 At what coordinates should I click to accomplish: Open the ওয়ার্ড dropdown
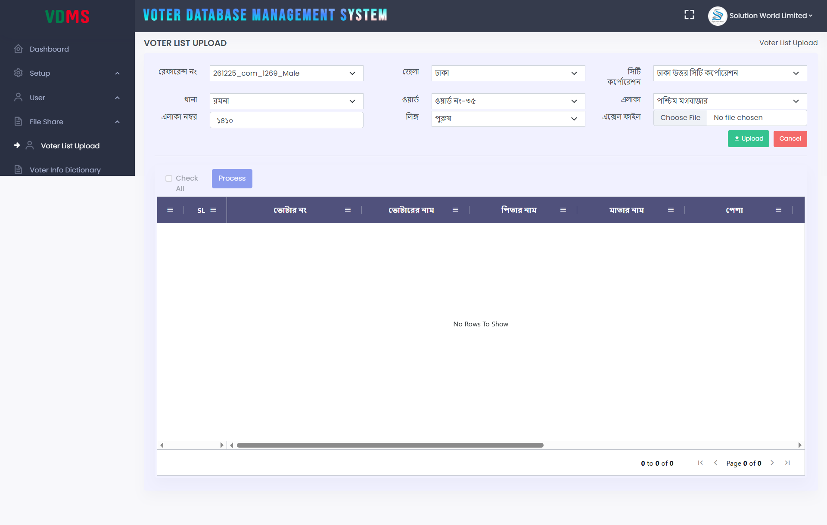coord(508,101)
